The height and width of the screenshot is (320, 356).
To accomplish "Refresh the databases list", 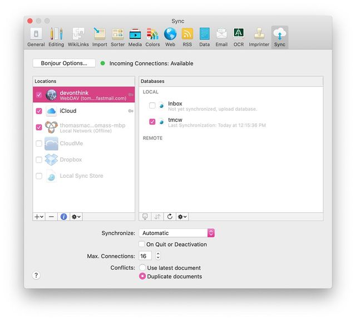I will coord(170,217).
